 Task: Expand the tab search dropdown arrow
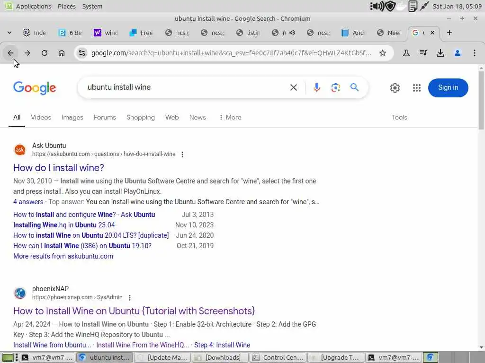9,33
